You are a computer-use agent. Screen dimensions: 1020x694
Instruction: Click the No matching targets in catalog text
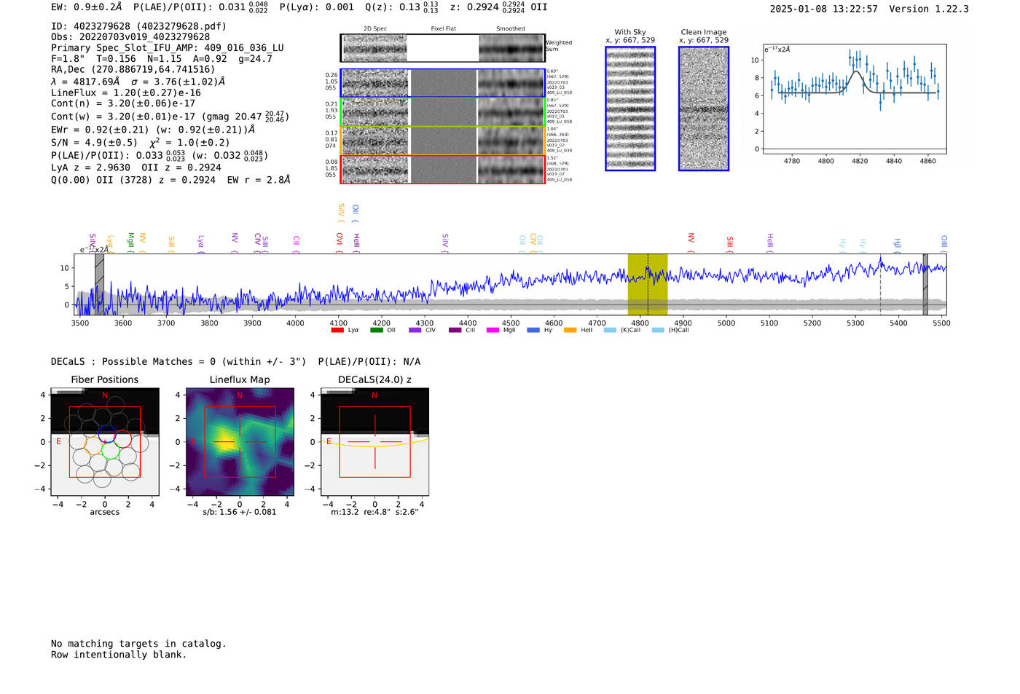point(138,644)
